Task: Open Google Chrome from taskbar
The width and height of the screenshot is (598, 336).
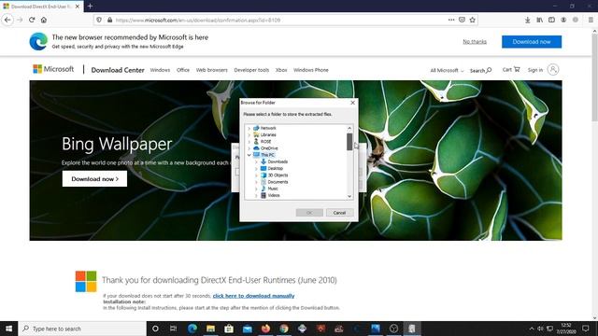Action: coord(284,329)
